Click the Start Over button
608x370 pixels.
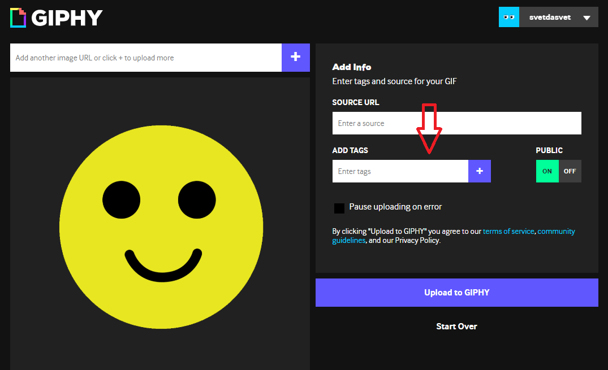[x=457, y=326]
